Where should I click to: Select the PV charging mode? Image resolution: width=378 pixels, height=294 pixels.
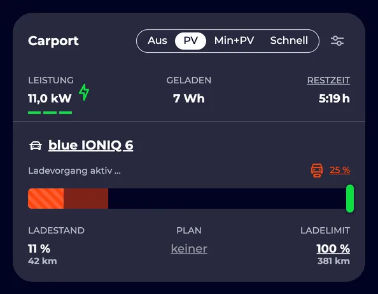tap(190, 41)
